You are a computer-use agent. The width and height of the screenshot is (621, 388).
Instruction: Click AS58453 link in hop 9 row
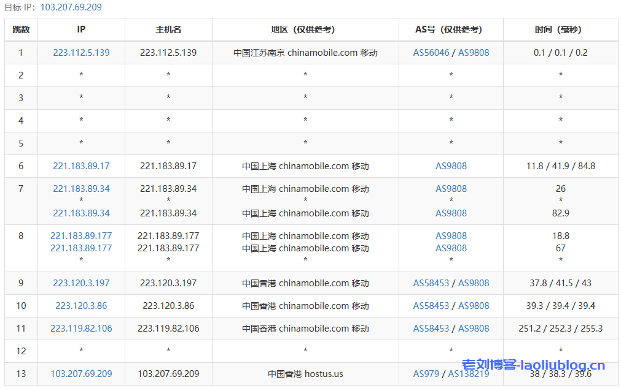(431, 283)
